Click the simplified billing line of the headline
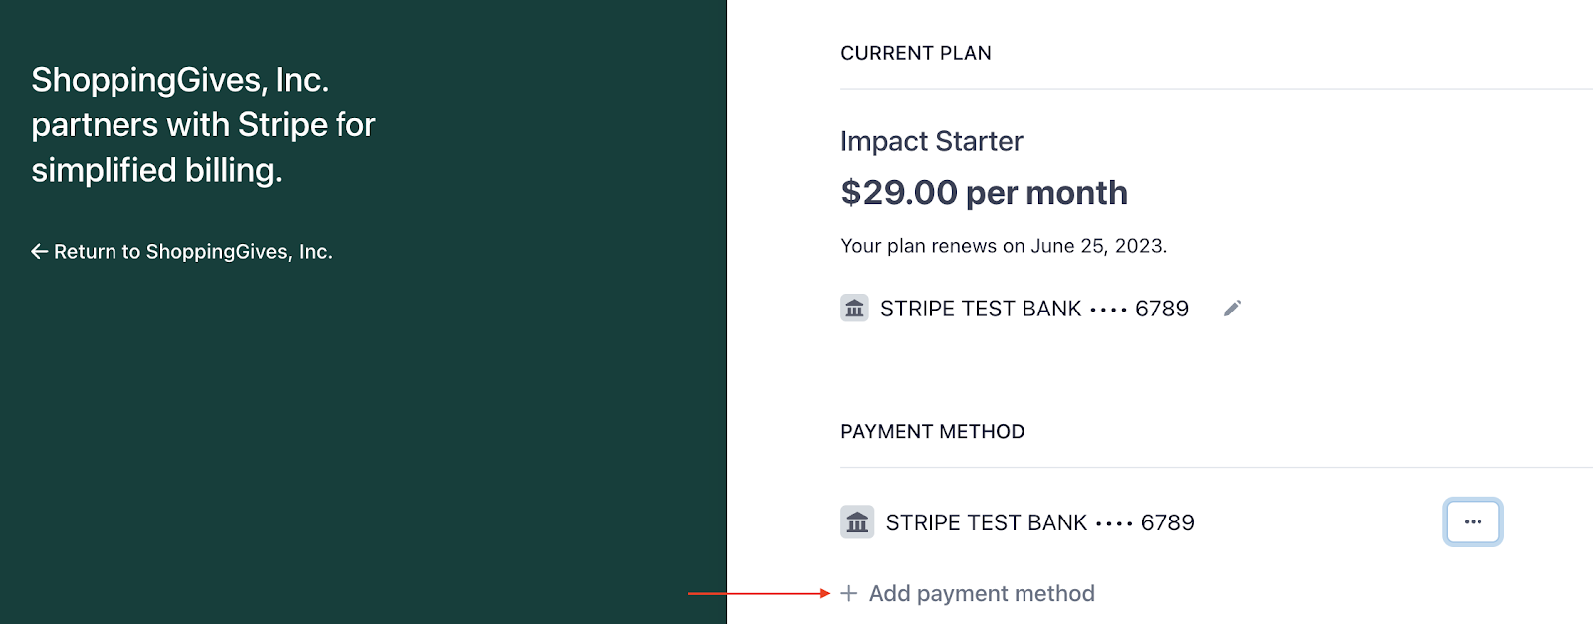Image resolution: width=1593 pixels, height=624 pixels. pos(156,171)
